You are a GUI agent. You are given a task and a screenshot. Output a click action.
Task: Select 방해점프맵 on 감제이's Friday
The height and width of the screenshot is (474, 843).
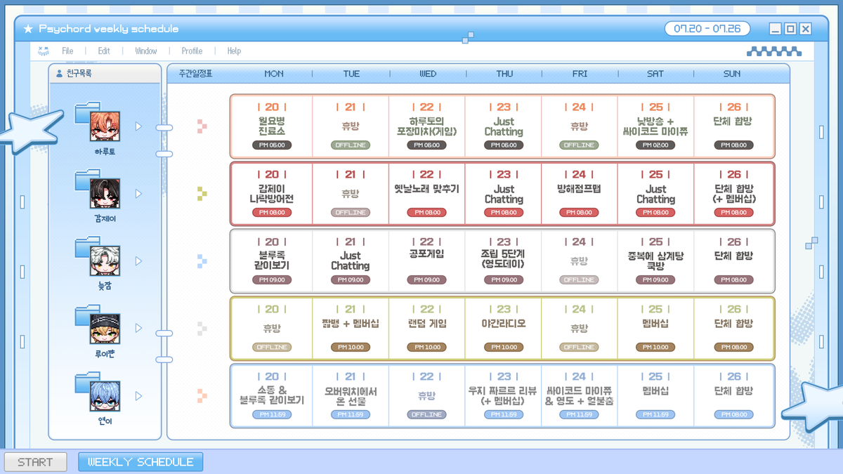click(579, 189)
